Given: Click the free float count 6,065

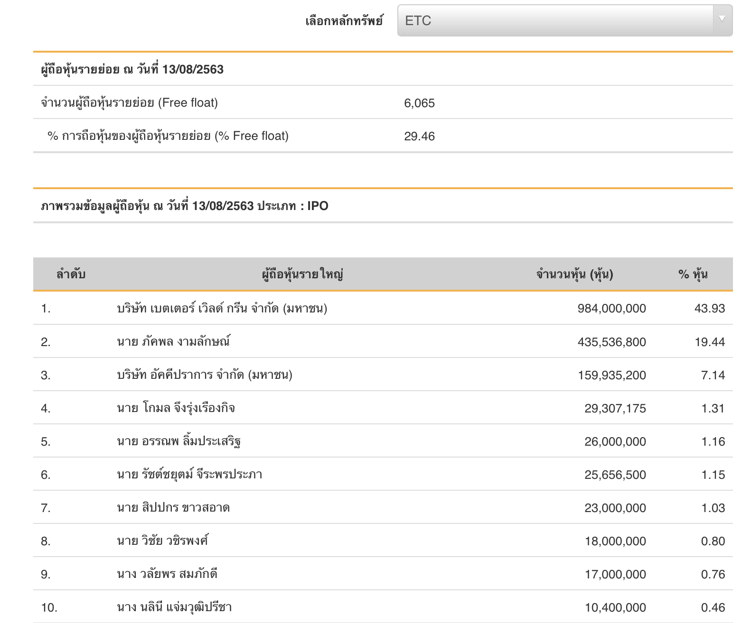Looking at the screenshot, I should click(x=419, y=103).
